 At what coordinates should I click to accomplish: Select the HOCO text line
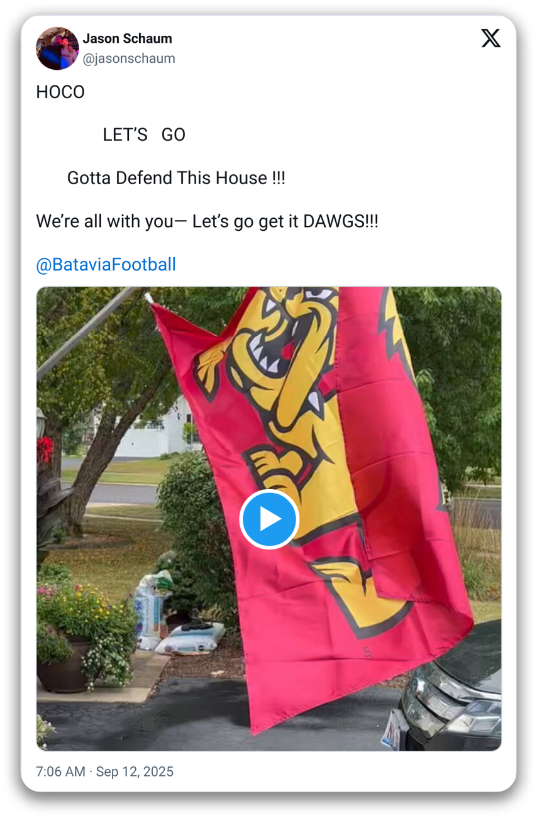click(60, 92)
